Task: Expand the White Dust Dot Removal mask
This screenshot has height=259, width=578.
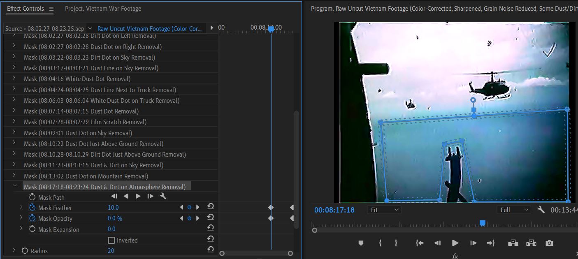Action: point(14,78)
